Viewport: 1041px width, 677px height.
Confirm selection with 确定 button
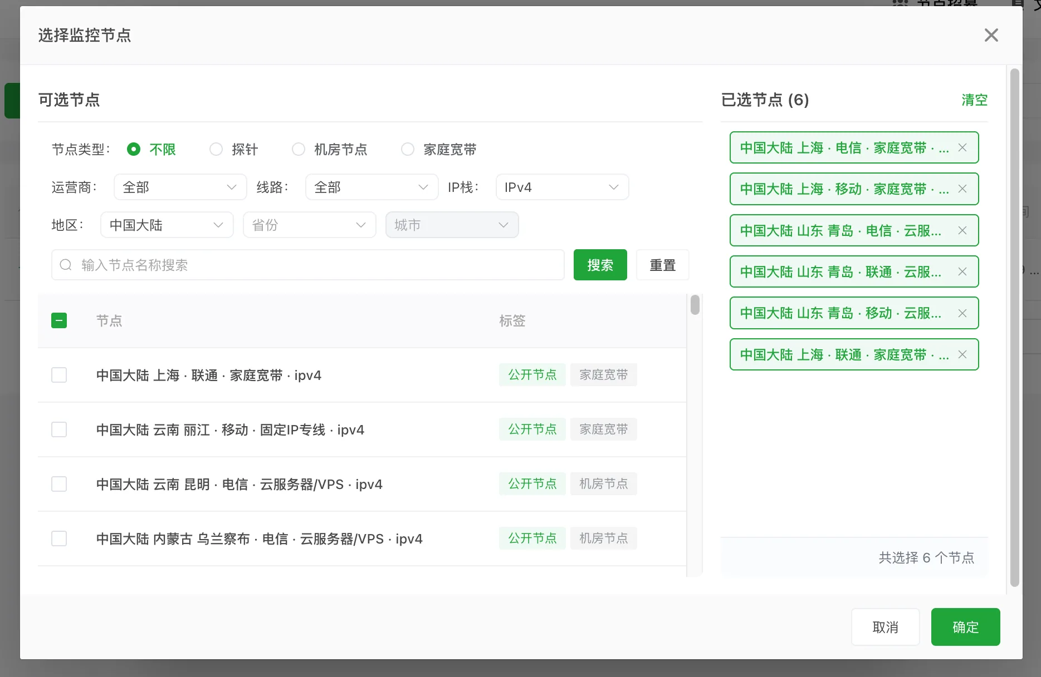(x=965, y=627)
